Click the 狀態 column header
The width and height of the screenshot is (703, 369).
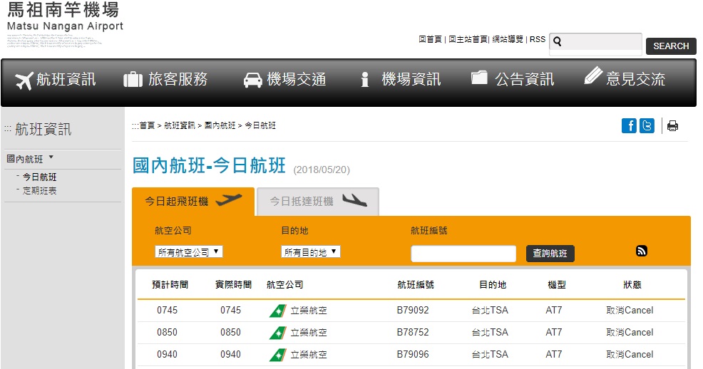632,285
